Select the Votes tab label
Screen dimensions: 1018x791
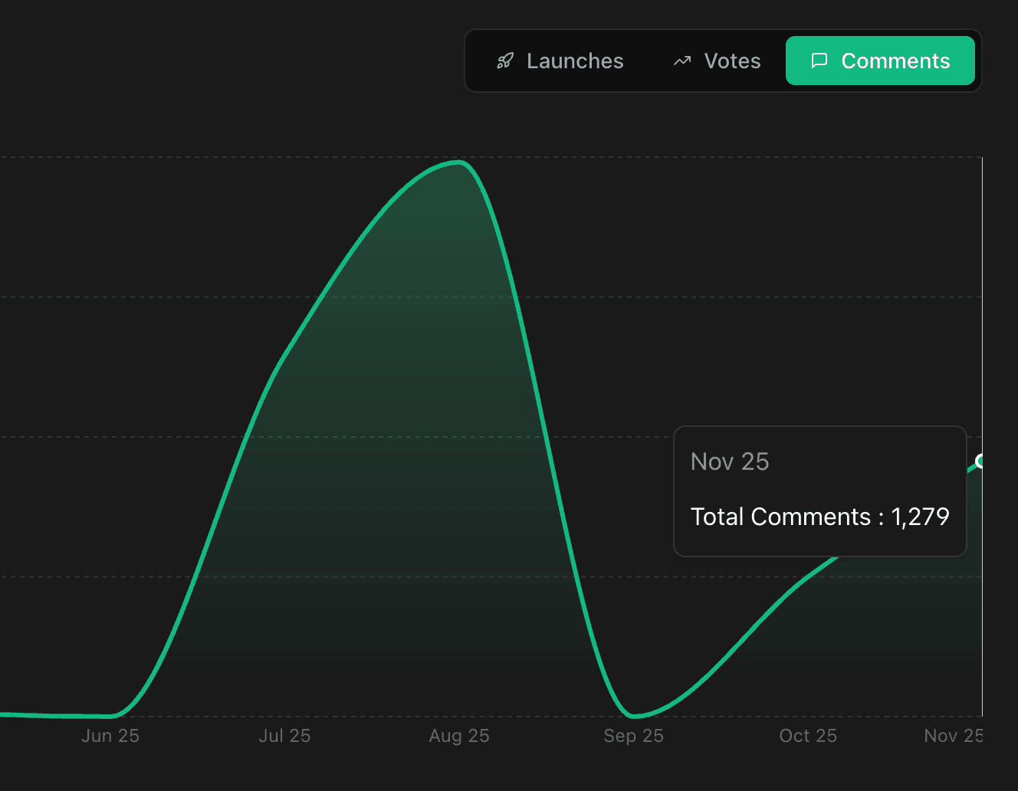(732, 61)
